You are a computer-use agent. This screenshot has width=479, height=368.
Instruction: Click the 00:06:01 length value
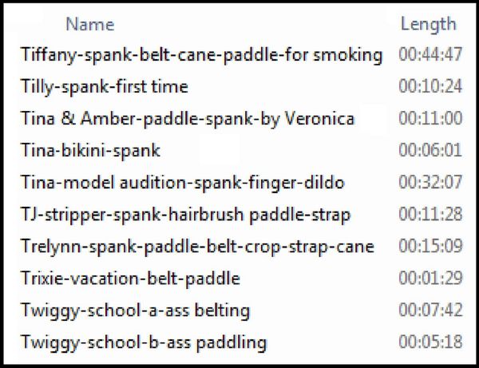click(x=430, y=150)
